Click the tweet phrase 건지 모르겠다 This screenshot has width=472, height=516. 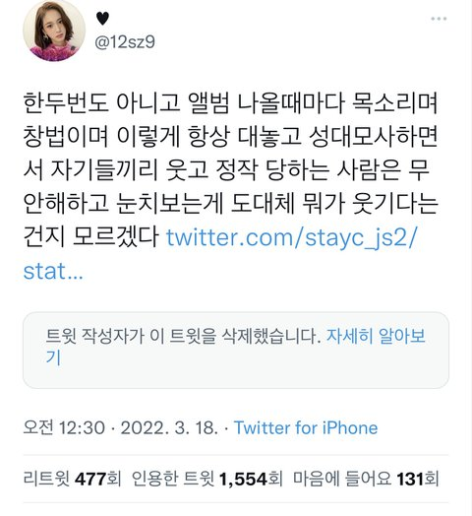[91, 237]
